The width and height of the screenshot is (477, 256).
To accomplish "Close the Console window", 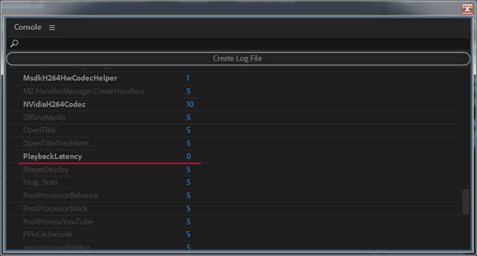I will click(x=467, y=9).
